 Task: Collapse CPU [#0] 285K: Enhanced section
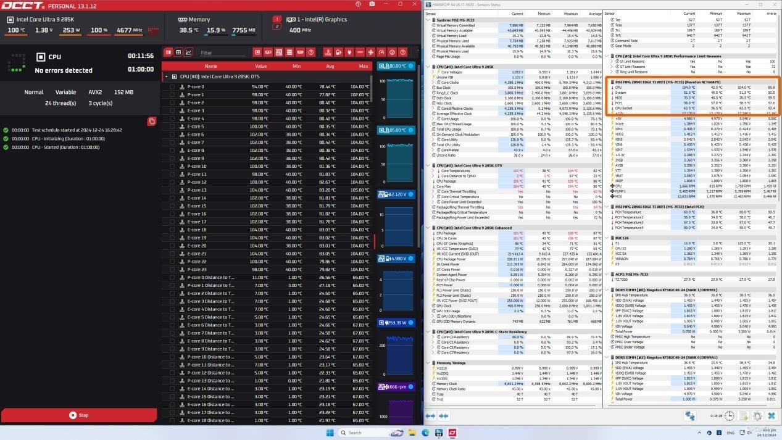[x=428, y=228]
